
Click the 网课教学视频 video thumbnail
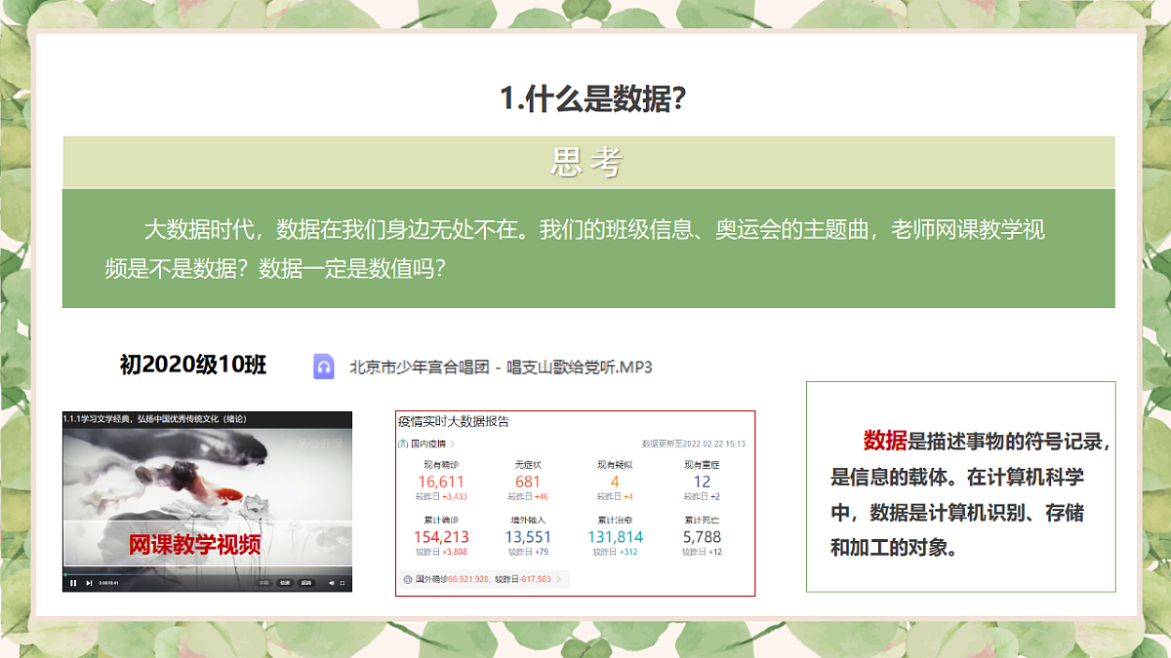[207, 501]
